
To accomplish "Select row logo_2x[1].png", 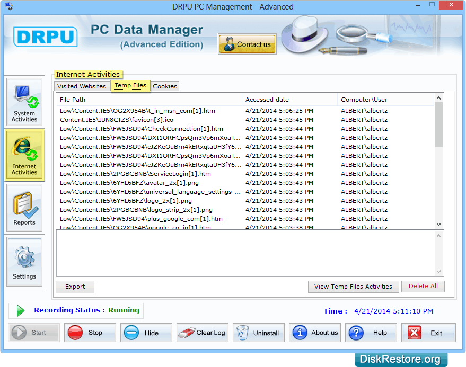I will (245, 201).
